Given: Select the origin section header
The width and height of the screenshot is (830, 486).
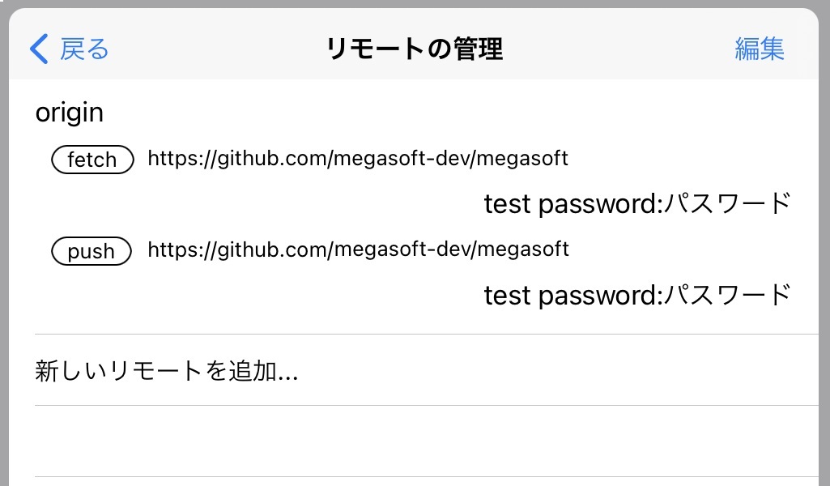Looking at the screenshot, I should (69, 113).
